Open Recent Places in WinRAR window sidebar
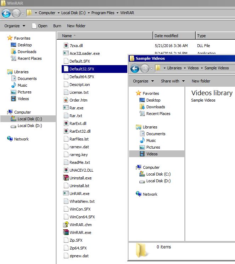 [26, 58]
